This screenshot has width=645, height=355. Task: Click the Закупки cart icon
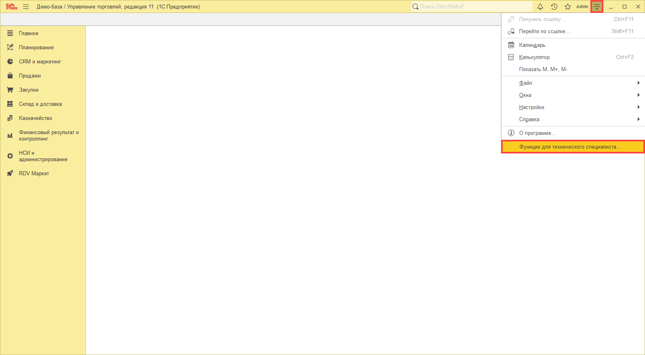(x=10, y=90)
